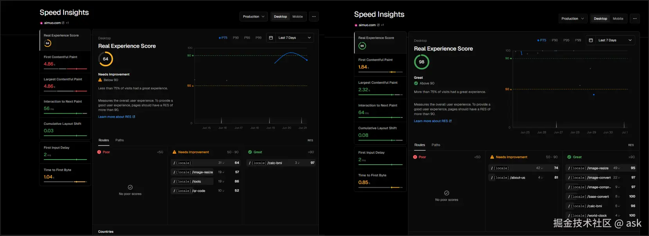
Task: Select Largest Contentful Paint 2.32s card
Action: [x=381, y=88]
